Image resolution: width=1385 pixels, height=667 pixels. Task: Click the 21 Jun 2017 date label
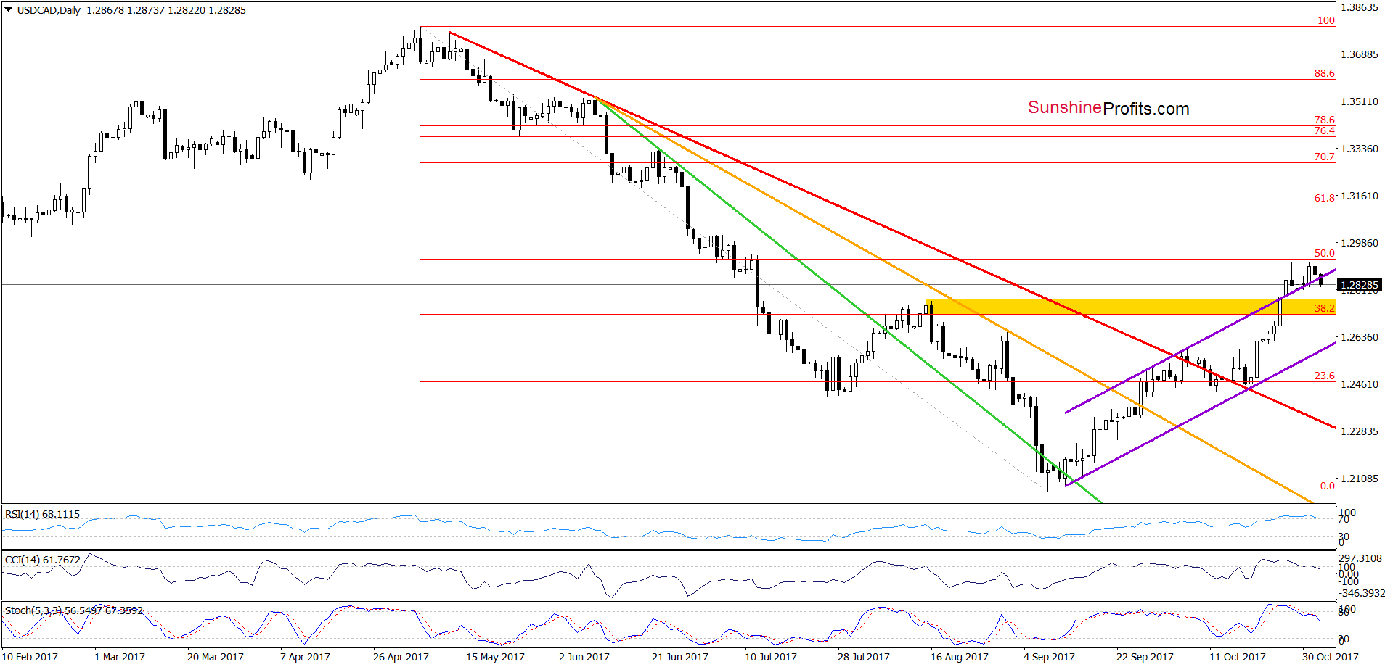tap(679, 657)
